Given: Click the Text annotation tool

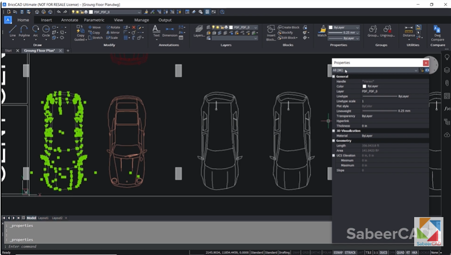Looking at the screenshot, I should 156,31.
